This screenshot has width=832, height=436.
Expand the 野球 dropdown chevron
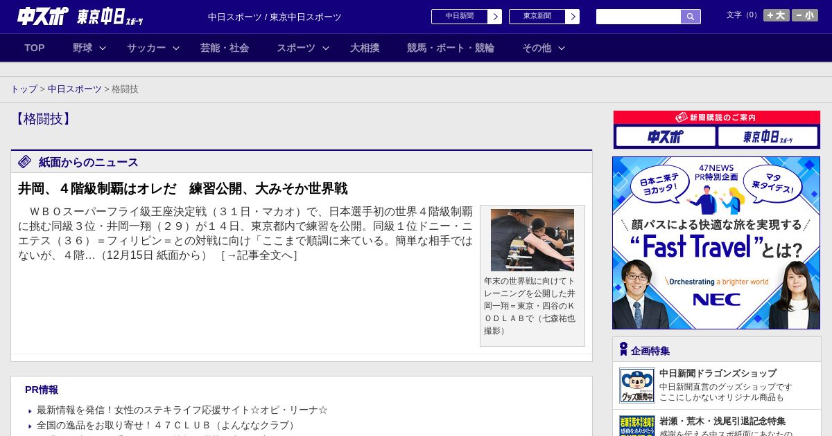coord(103,48)
